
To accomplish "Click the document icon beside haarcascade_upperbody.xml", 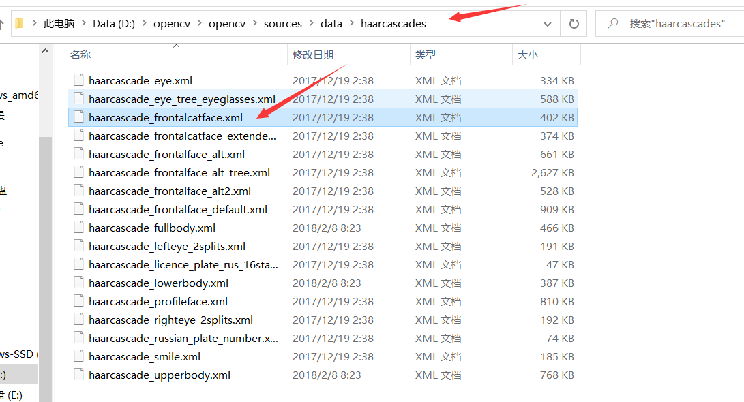I will click(x=77, y=374).
